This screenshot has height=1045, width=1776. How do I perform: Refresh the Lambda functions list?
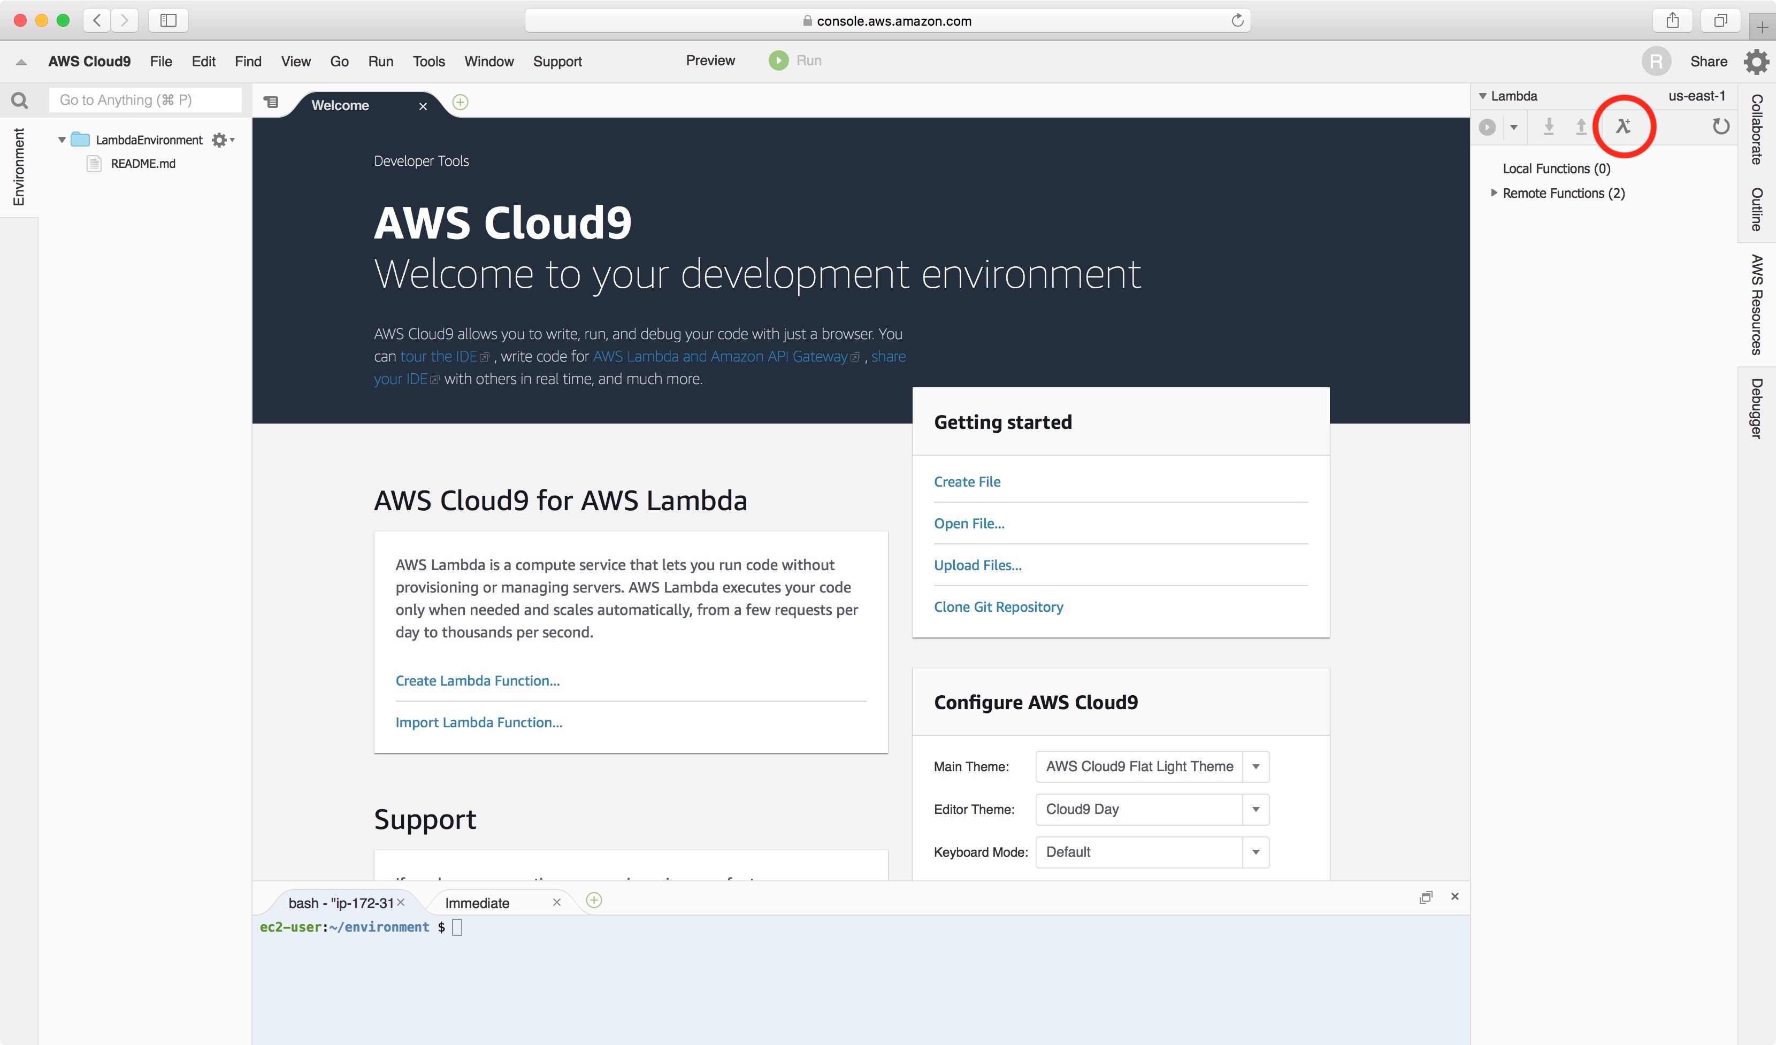pyautogui.click(x=1721, y=126)
